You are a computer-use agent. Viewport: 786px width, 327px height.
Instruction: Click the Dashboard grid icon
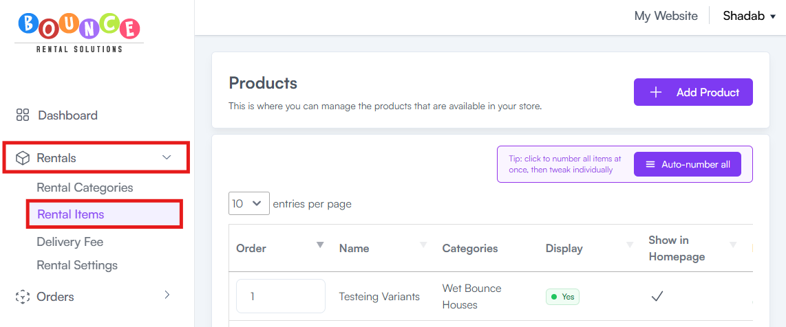23,115
